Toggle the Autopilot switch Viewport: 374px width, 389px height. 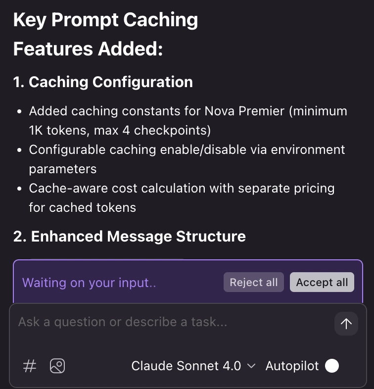[x=332, y=366]
